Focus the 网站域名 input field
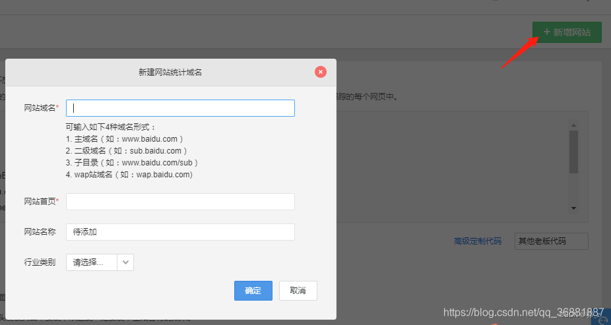The image size is (611, 325). 180,108
